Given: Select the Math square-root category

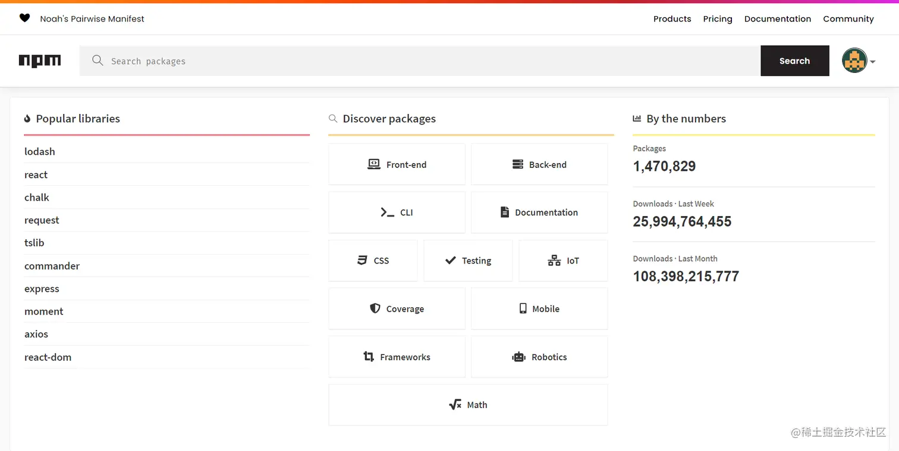Looking at the screenshot, I should pyautogui.click(x=468, y=405).
